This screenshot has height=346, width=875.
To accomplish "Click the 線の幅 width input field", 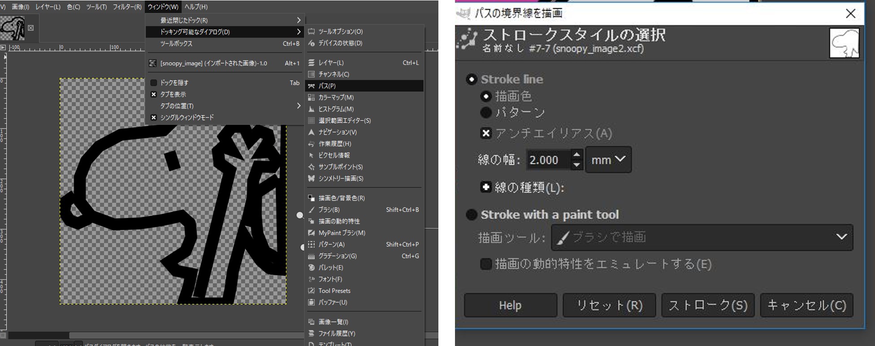I will 549,160.
